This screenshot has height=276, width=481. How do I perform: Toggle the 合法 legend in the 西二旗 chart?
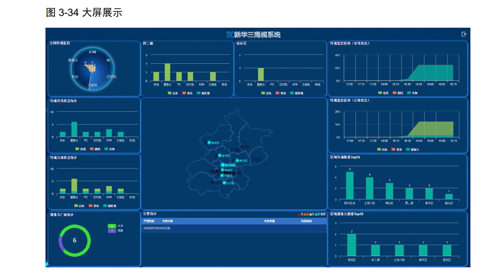click(173, 93)
